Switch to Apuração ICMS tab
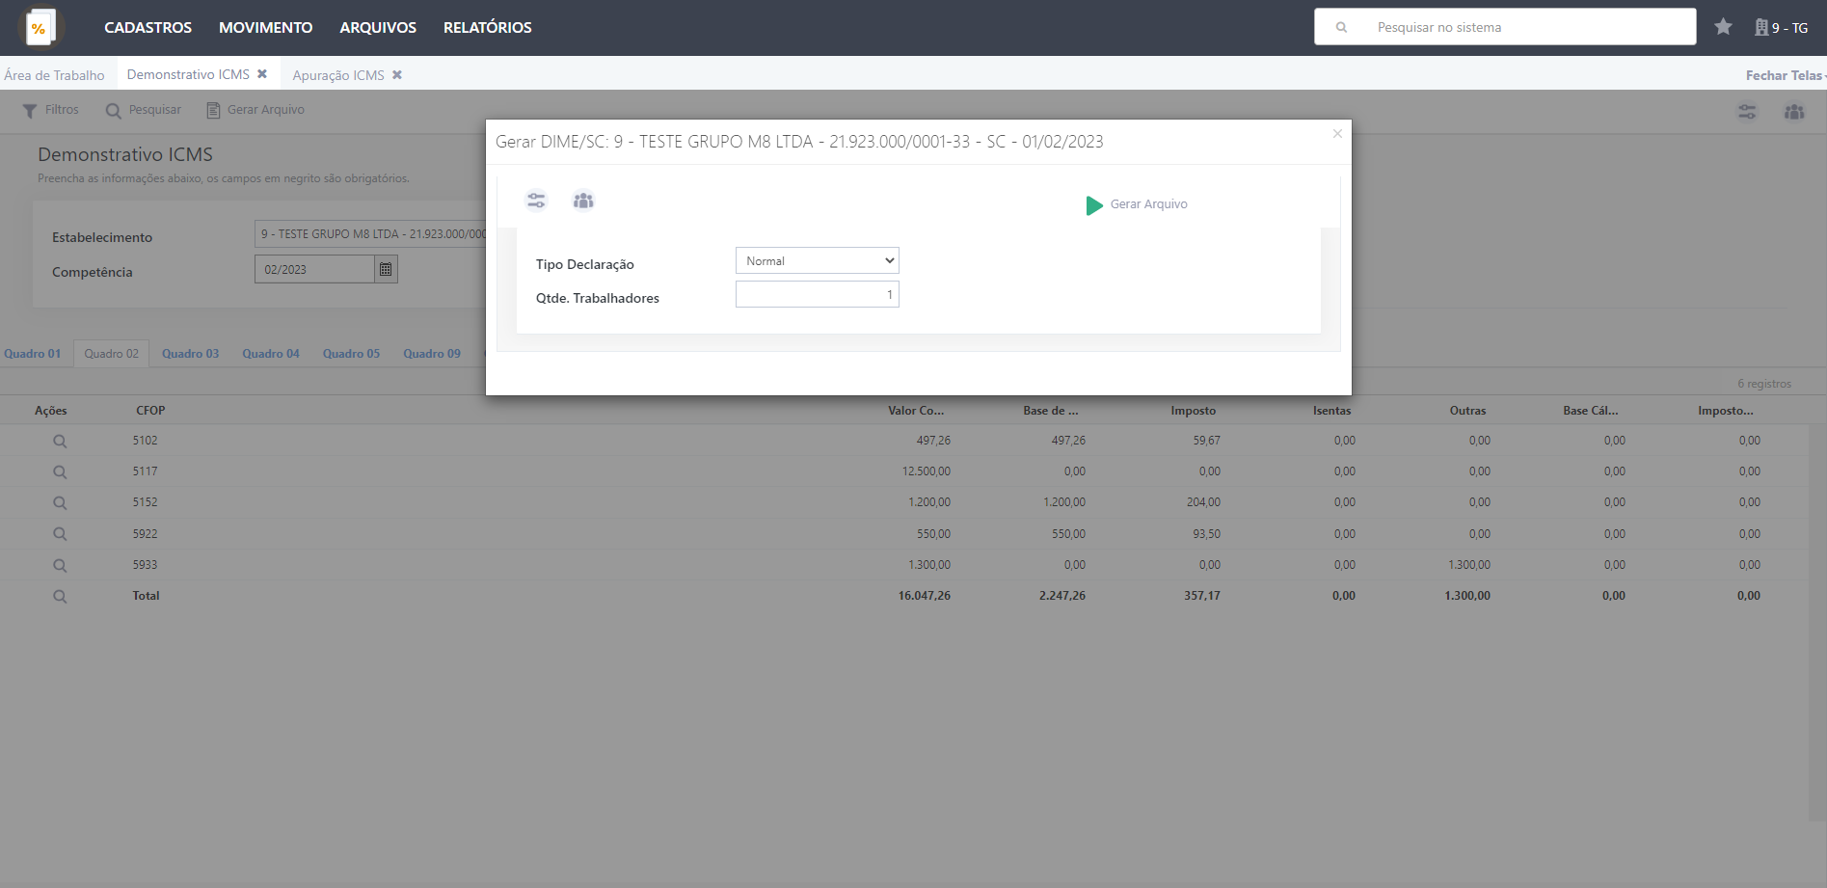The image size is (1827, 888). 338,75
